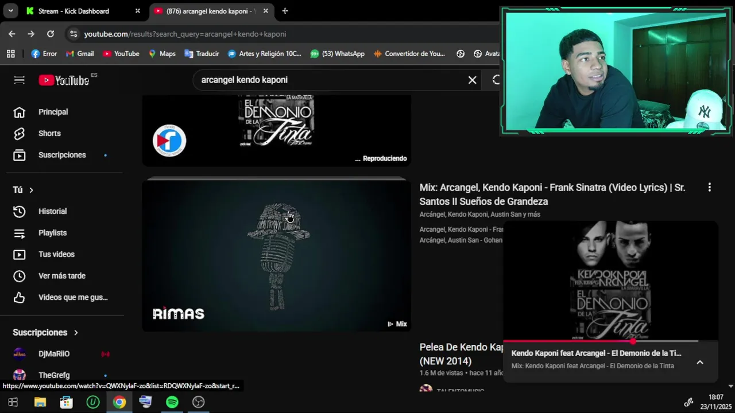Open the Error Facebook bookmark
This screenshot has width=735, height=413.
(44, 53)
